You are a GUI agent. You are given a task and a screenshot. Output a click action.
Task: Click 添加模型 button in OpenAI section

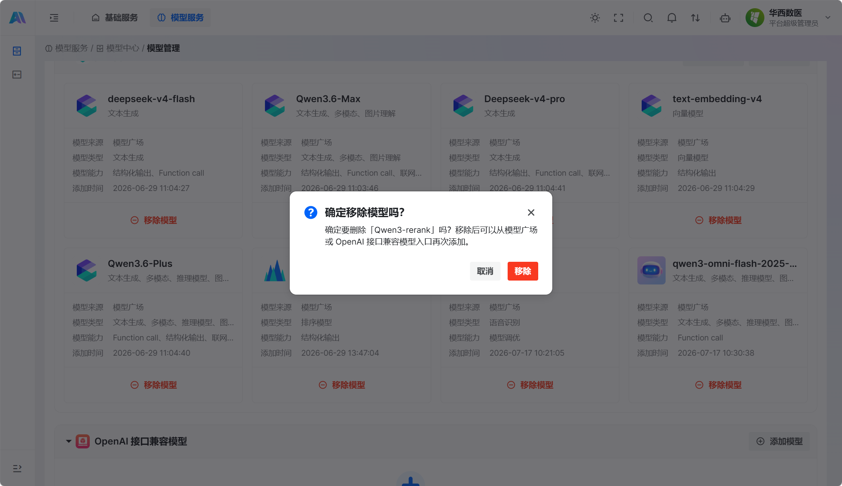pos(779,441)
